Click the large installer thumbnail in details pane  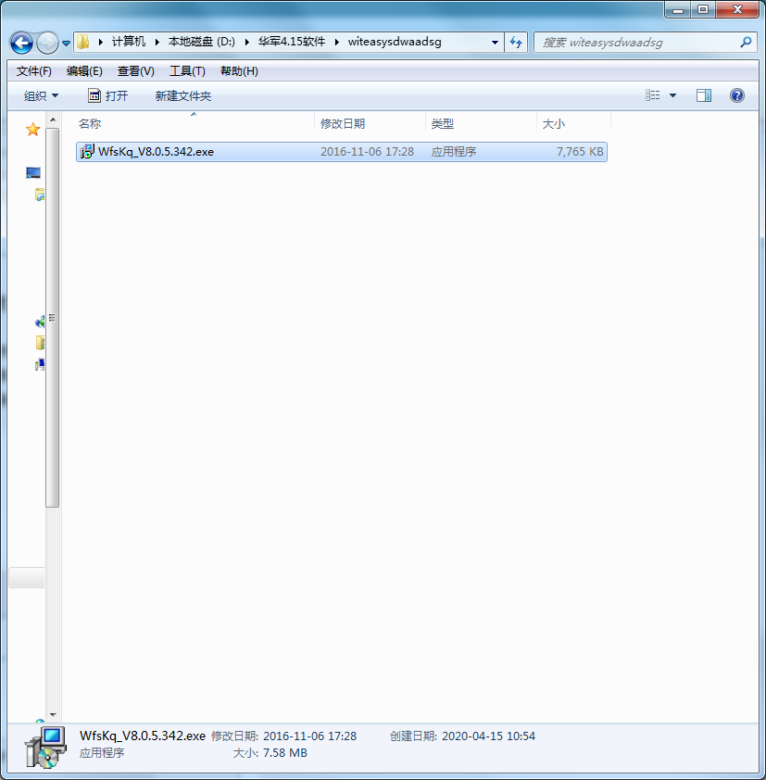[x=44, y=748]
